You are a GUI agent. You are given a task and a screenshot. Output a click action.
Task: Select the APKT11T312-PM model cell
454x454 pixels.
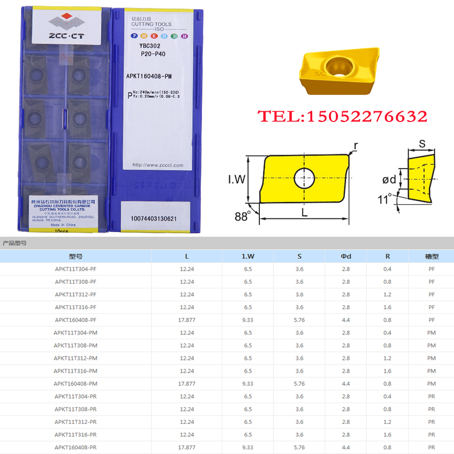tap(75, 358)
